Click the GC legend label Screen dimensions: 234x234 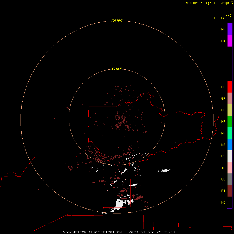pyautogui.click(x=223, y=179)
